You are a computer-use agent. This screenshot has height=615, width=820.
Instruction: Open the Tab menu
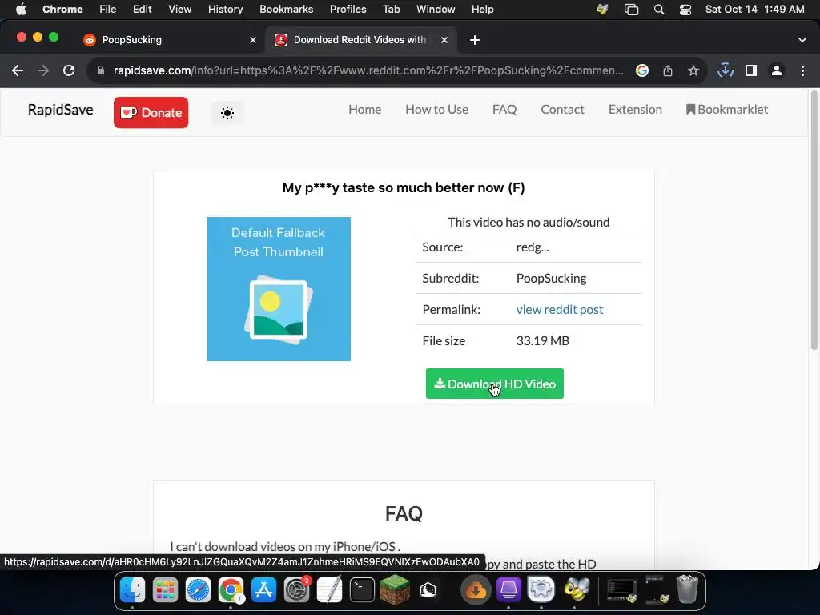coord(391,10)
